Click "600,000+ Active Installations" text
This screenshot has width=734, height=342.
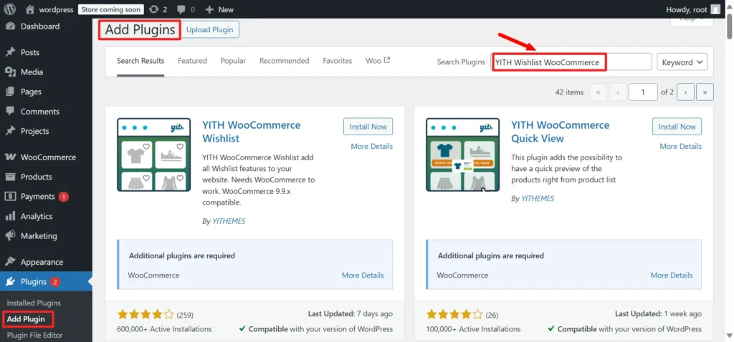164,329
